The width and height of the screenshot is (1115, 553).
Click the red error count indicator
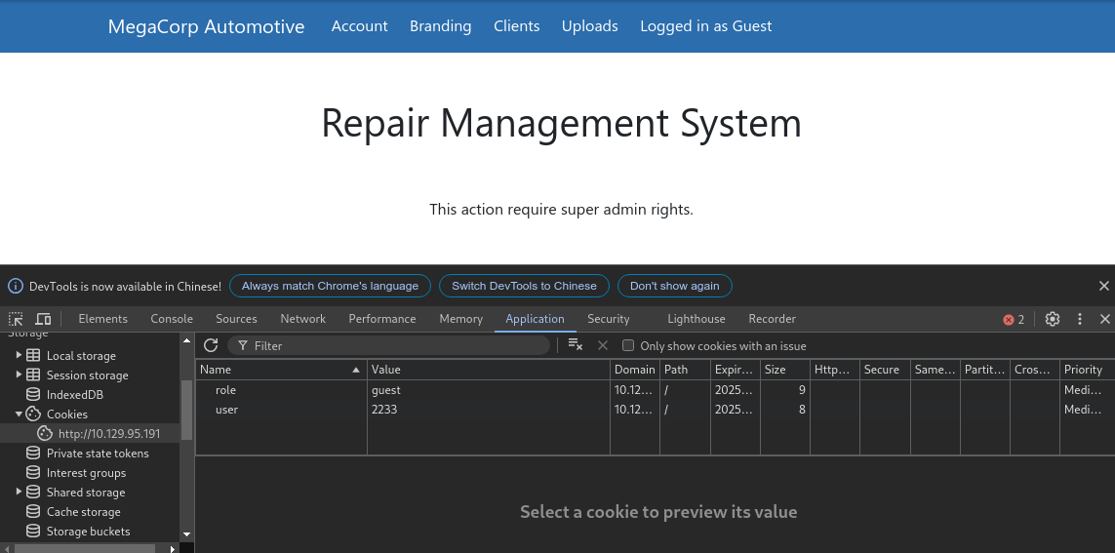[1015, 319]
